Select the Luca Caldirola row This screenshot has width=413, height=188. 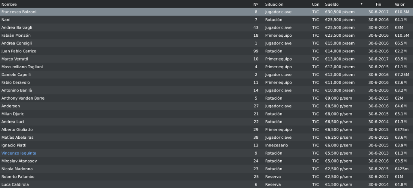[x=207, y=185]
